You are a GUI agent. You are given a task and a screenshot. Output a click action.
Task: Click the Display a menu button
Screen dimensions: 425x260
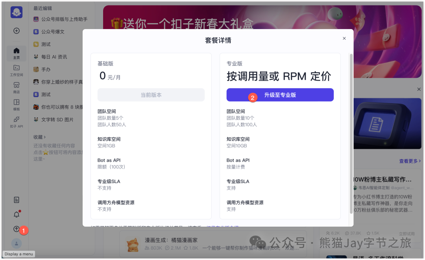18,254
